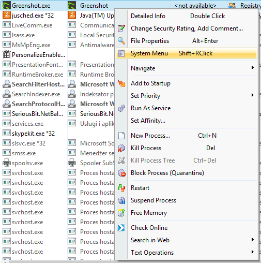Viewport: 261px width, 263px height.
Task: Click the Restart arrows icon
Action: (121, 188)
